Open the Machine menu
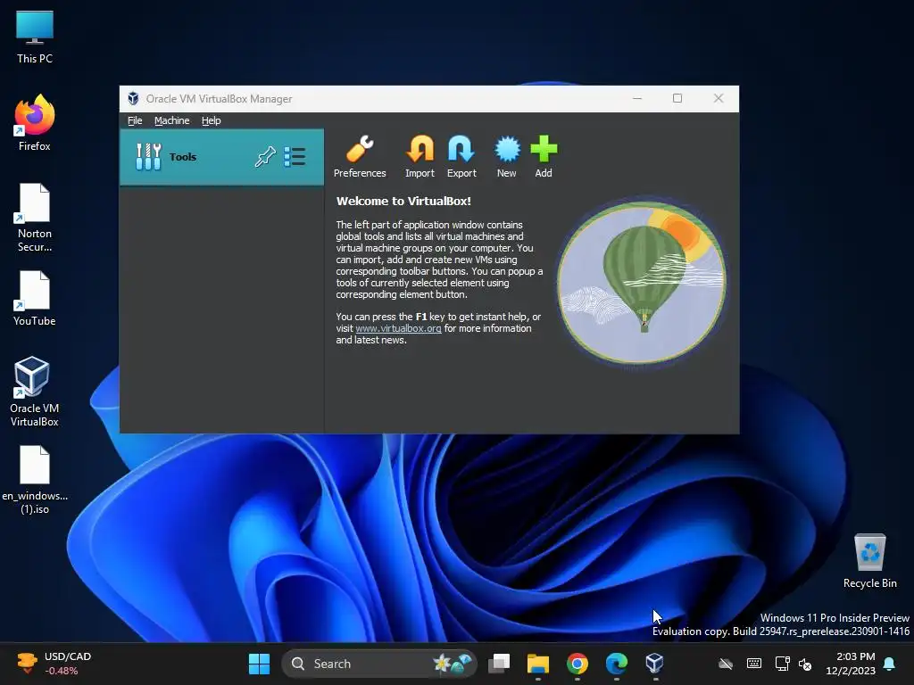Image resolution: width=914 pixels, height=685 pixels. 172,120
